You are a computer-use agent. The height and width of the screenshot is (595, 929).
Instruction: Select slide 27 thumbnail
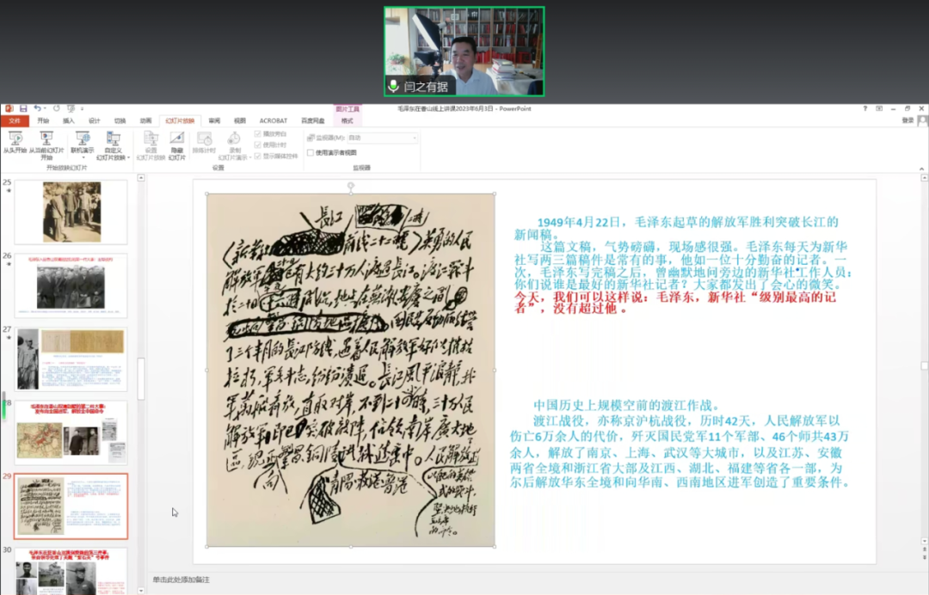(71, 359)
